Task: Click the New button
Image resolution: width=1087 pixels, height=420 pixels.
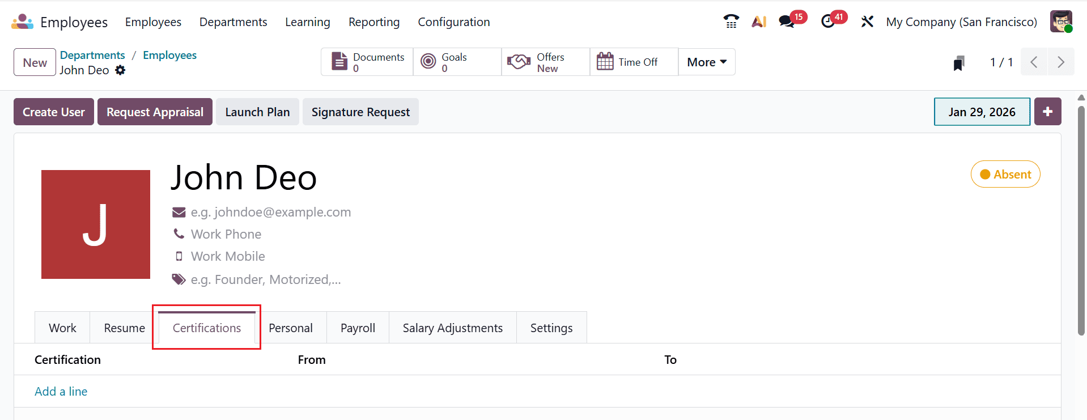Action: click(x=35, y=62)
